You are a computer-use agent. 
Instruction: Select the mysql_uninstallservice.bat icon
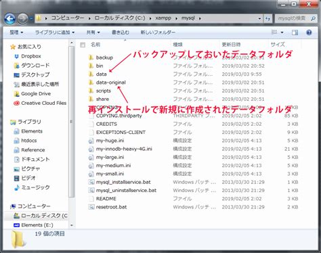pyautogui.click(x=91, y=191)
